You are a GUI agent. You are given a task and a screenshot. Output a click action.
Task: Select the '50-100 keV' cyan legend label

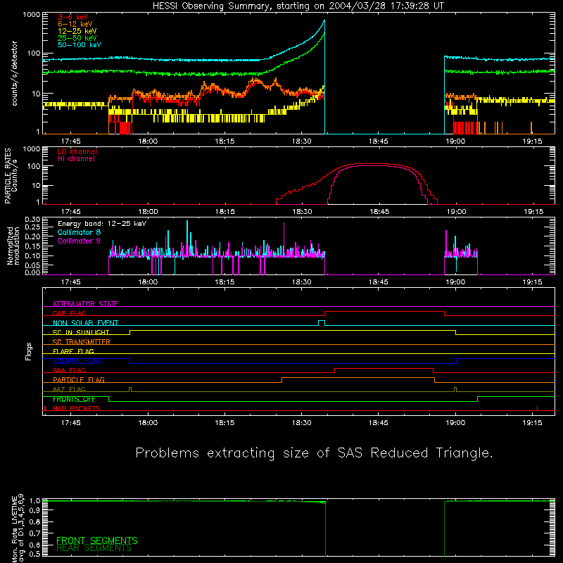[x=80, y=45]
